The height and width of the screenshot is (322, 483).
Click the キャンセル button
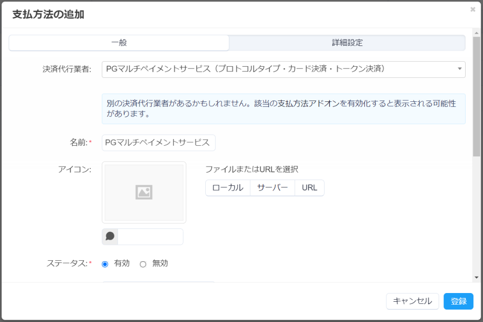tap(412, 301)
